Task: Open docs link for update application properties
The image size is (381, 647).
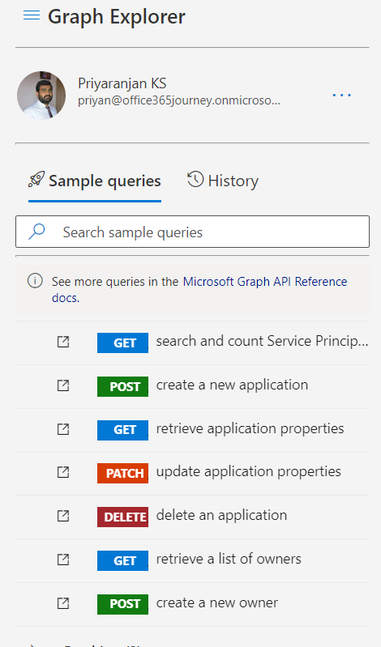Action: click(x=63, y=472)
